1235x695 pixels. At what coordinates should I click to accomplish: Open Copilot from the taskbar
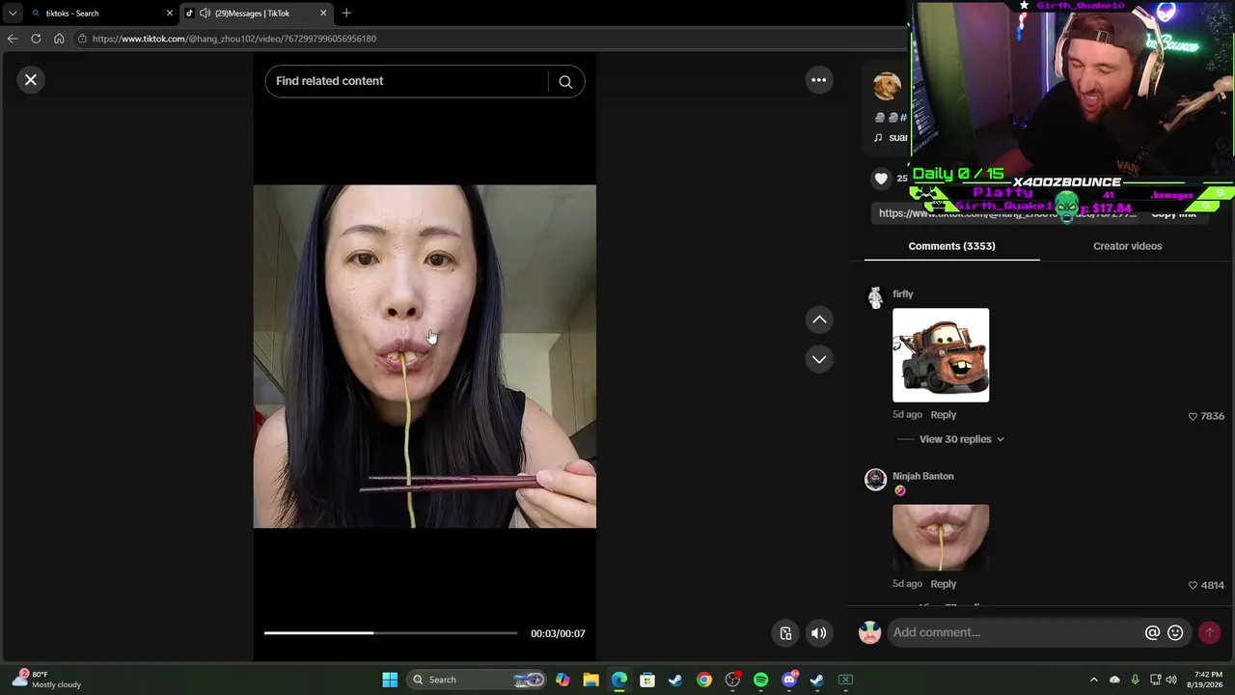563,680
